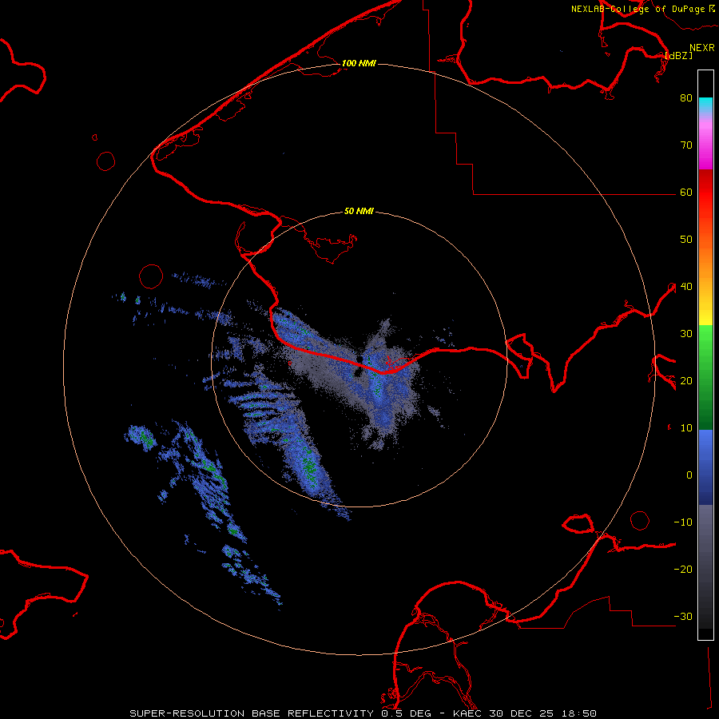Click the -20 value on the color scale

[683, 570]
